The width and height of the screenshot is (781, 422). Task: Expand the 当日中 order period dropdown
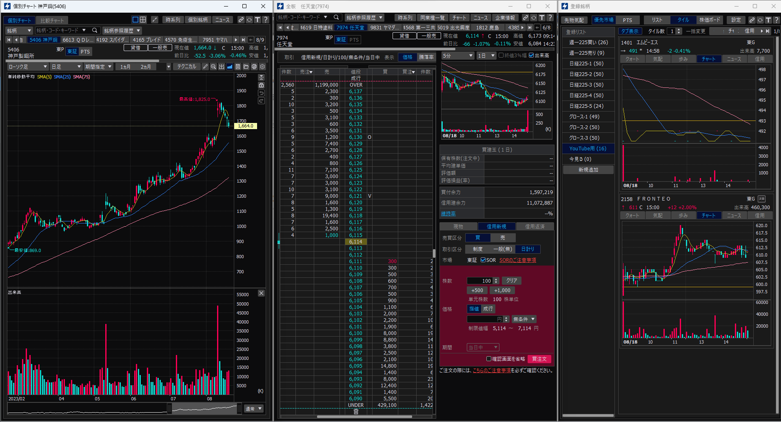(x=483, y=347)
